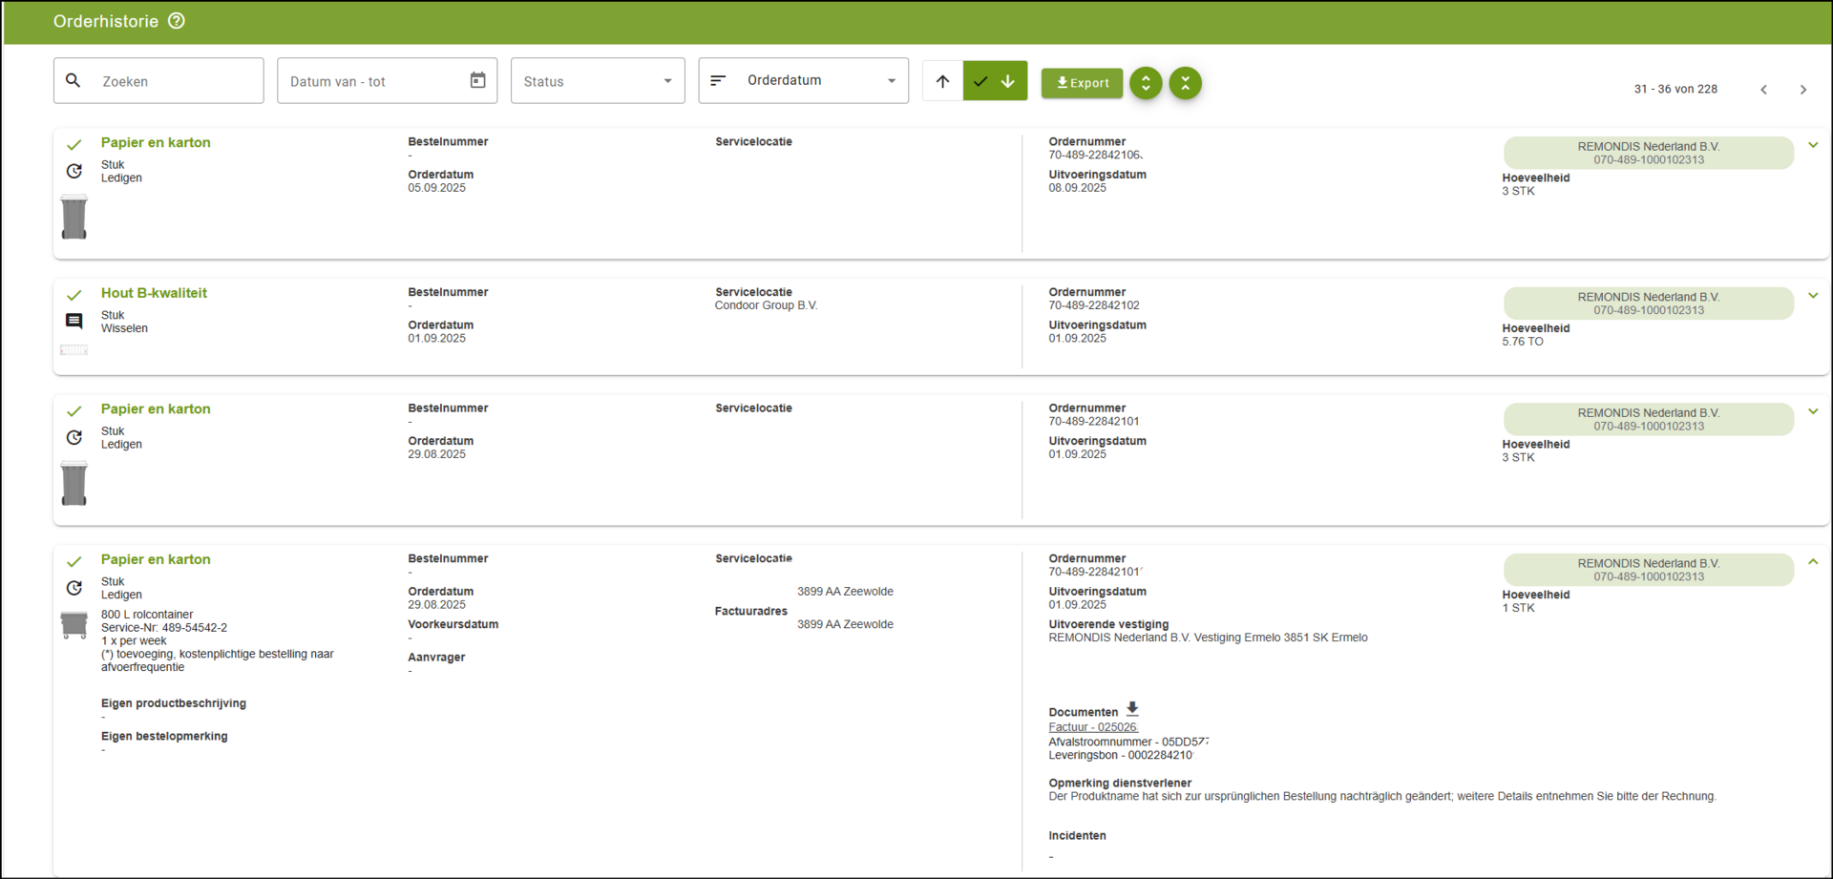
Task: Collapse the expanded Papier en karton order
Action: [1812, 562]
